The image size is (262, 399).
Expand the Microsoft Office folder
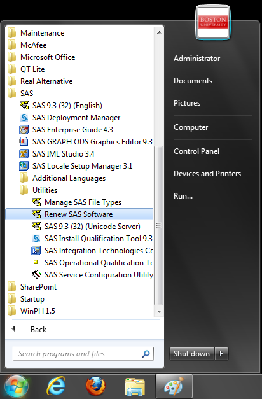41,57
